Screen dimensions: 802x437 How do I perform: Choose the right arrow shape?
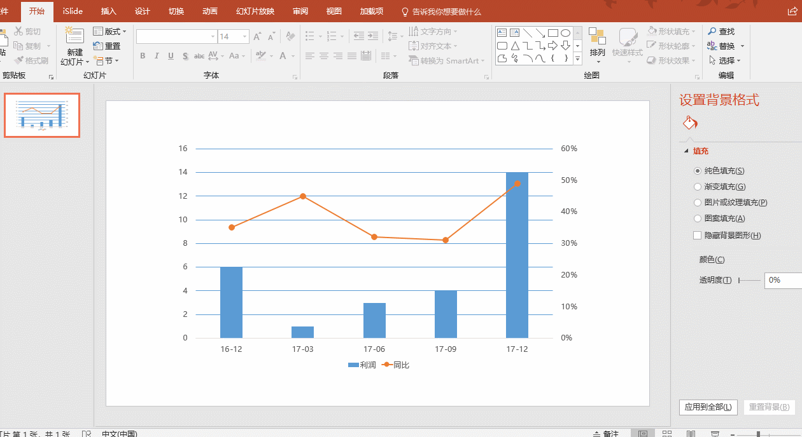(552, 46)
